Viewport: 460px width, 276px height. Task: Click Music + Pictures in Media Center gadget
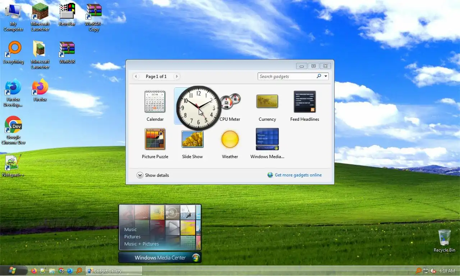pyautogui.click(x=142, y=244)
